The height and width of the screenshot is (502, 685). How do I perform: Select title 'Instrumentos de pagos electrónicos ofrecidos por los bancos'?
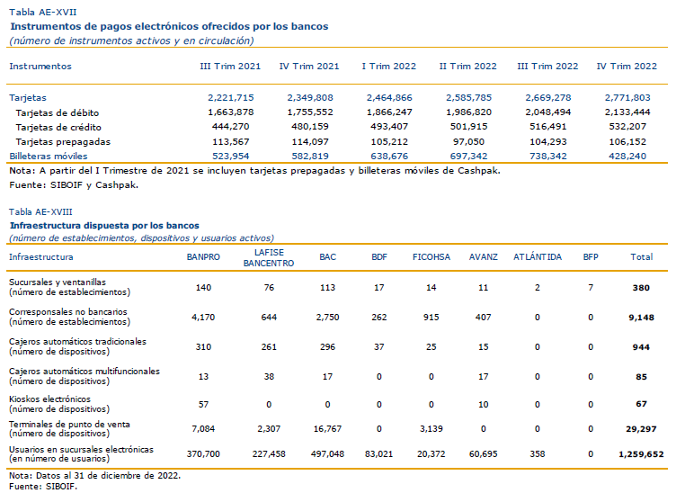tap(169, 27)
